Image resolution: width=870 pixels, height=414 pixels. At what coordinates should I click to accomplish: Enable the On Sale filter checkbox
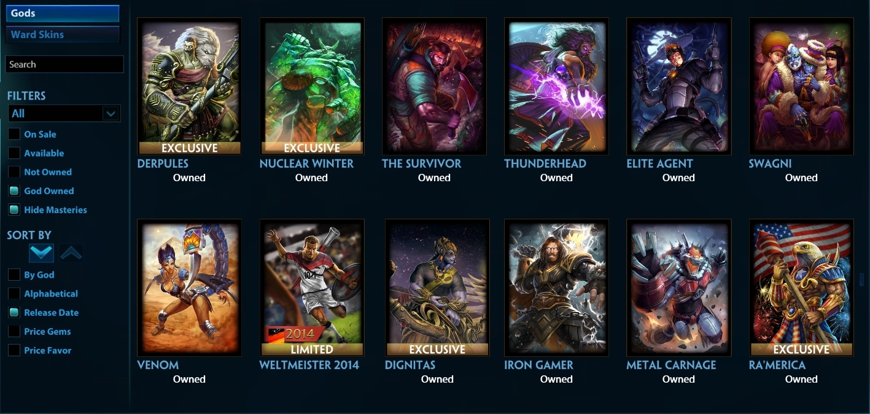pos(14,134)
